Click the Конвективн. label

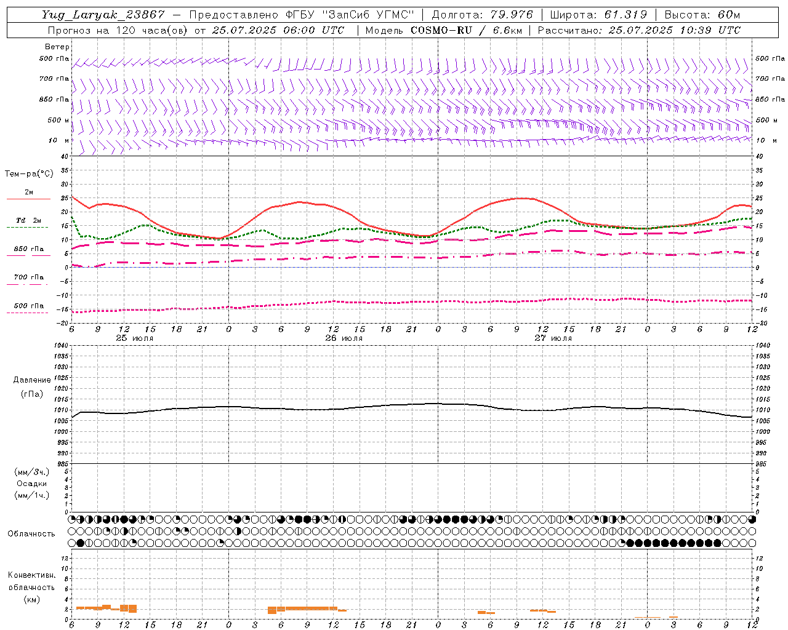31,575
